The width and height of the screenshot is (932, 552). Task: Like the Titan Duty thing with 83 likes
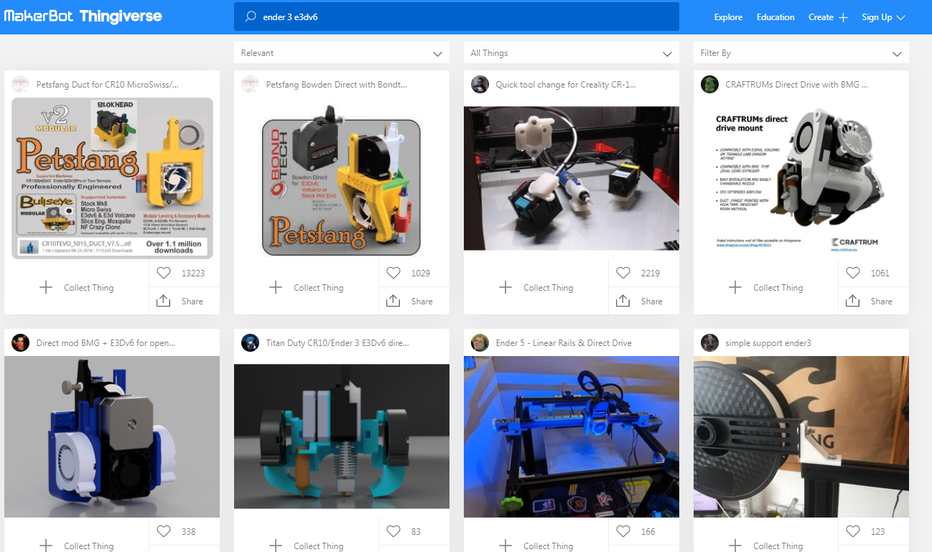click(x=393, y=531)
